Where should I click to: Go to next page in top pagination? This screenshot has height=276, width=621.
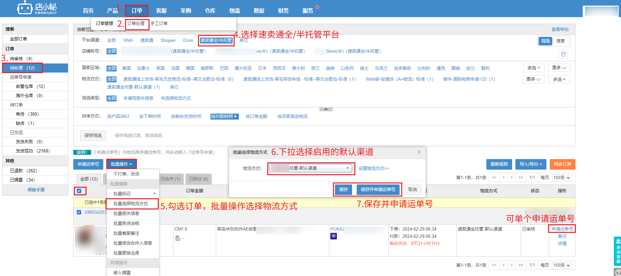(x=511, y=178)
